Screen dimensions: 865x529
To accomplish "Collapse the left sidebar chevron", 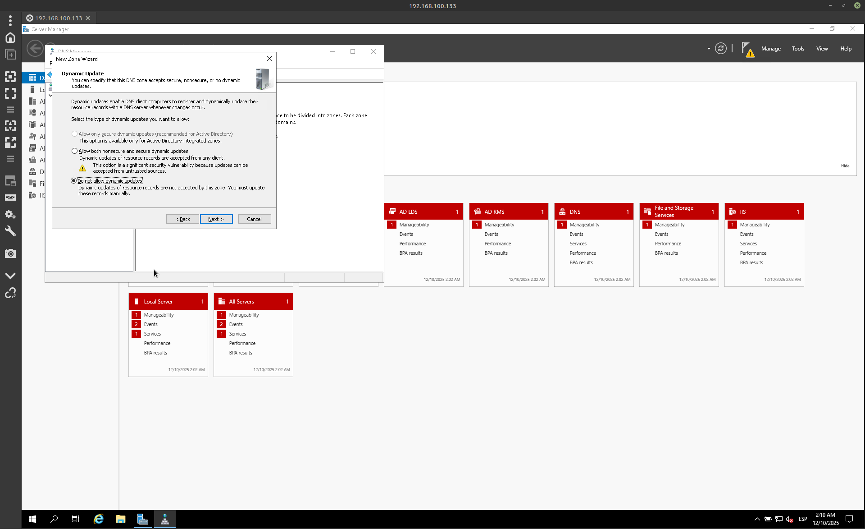I will (x=10, y=276).
